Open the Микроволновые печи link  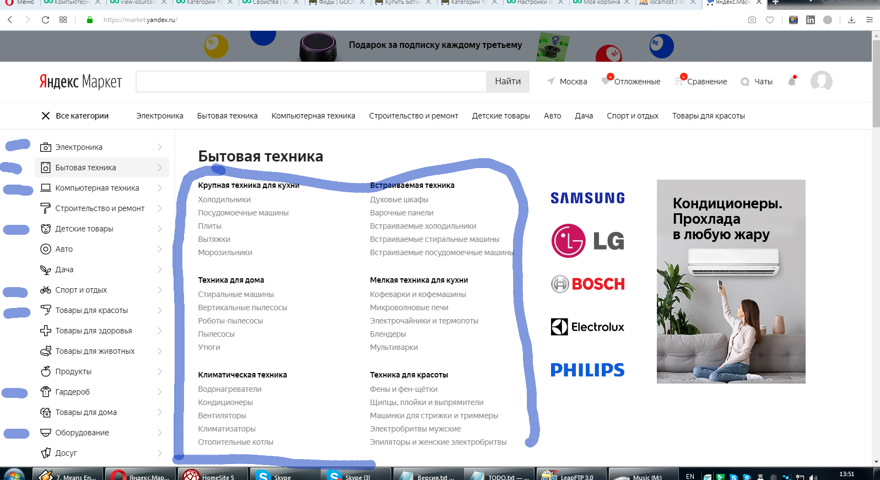409,308
